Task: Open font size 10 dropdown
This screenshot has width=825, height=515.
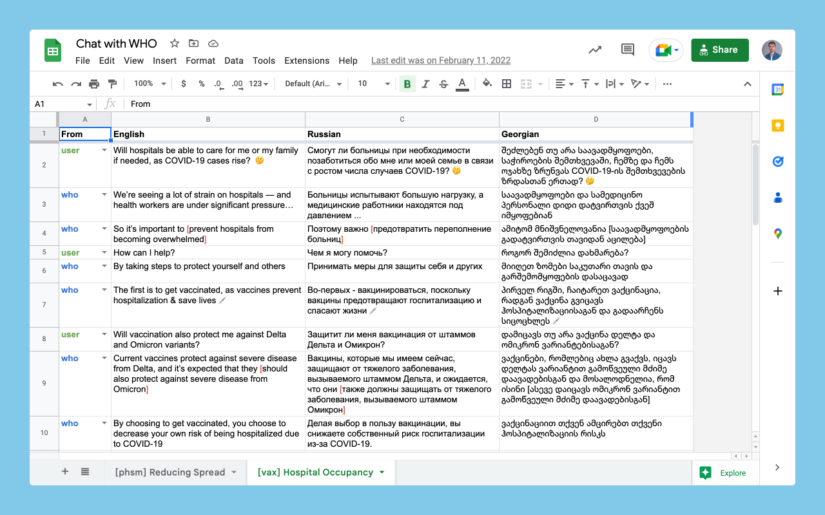Action: coord(374,84)
